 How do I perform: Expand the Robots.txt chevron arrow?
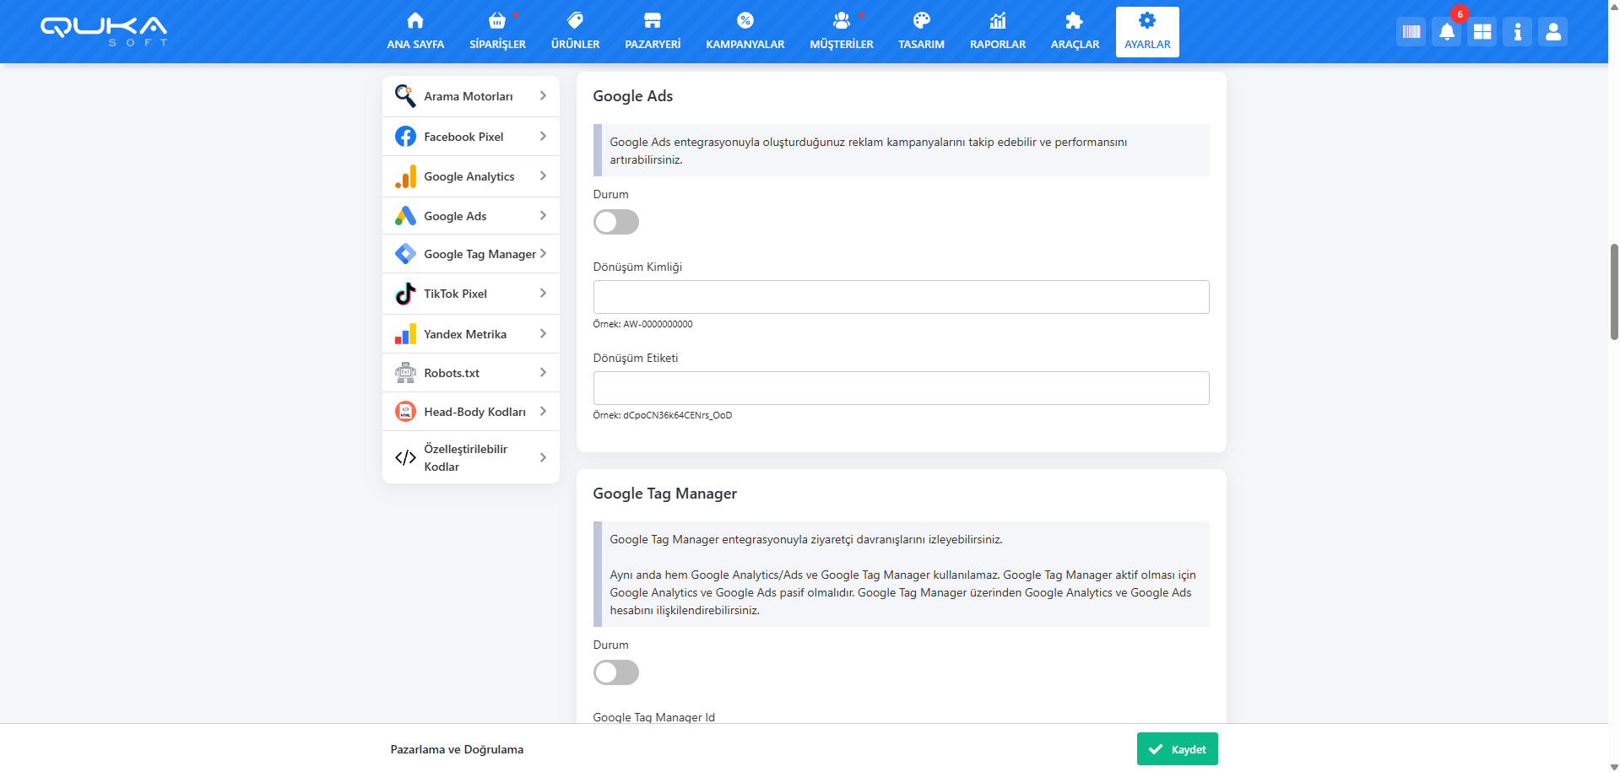coord(543,373)
